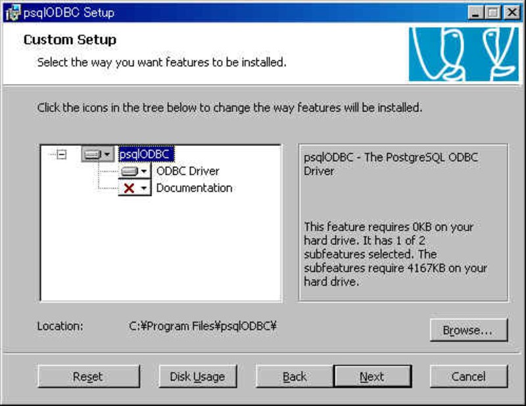Cancel the psqlODBC setup
The height and width of the screenshot is (406, 526).
click(x=469, y=376)
